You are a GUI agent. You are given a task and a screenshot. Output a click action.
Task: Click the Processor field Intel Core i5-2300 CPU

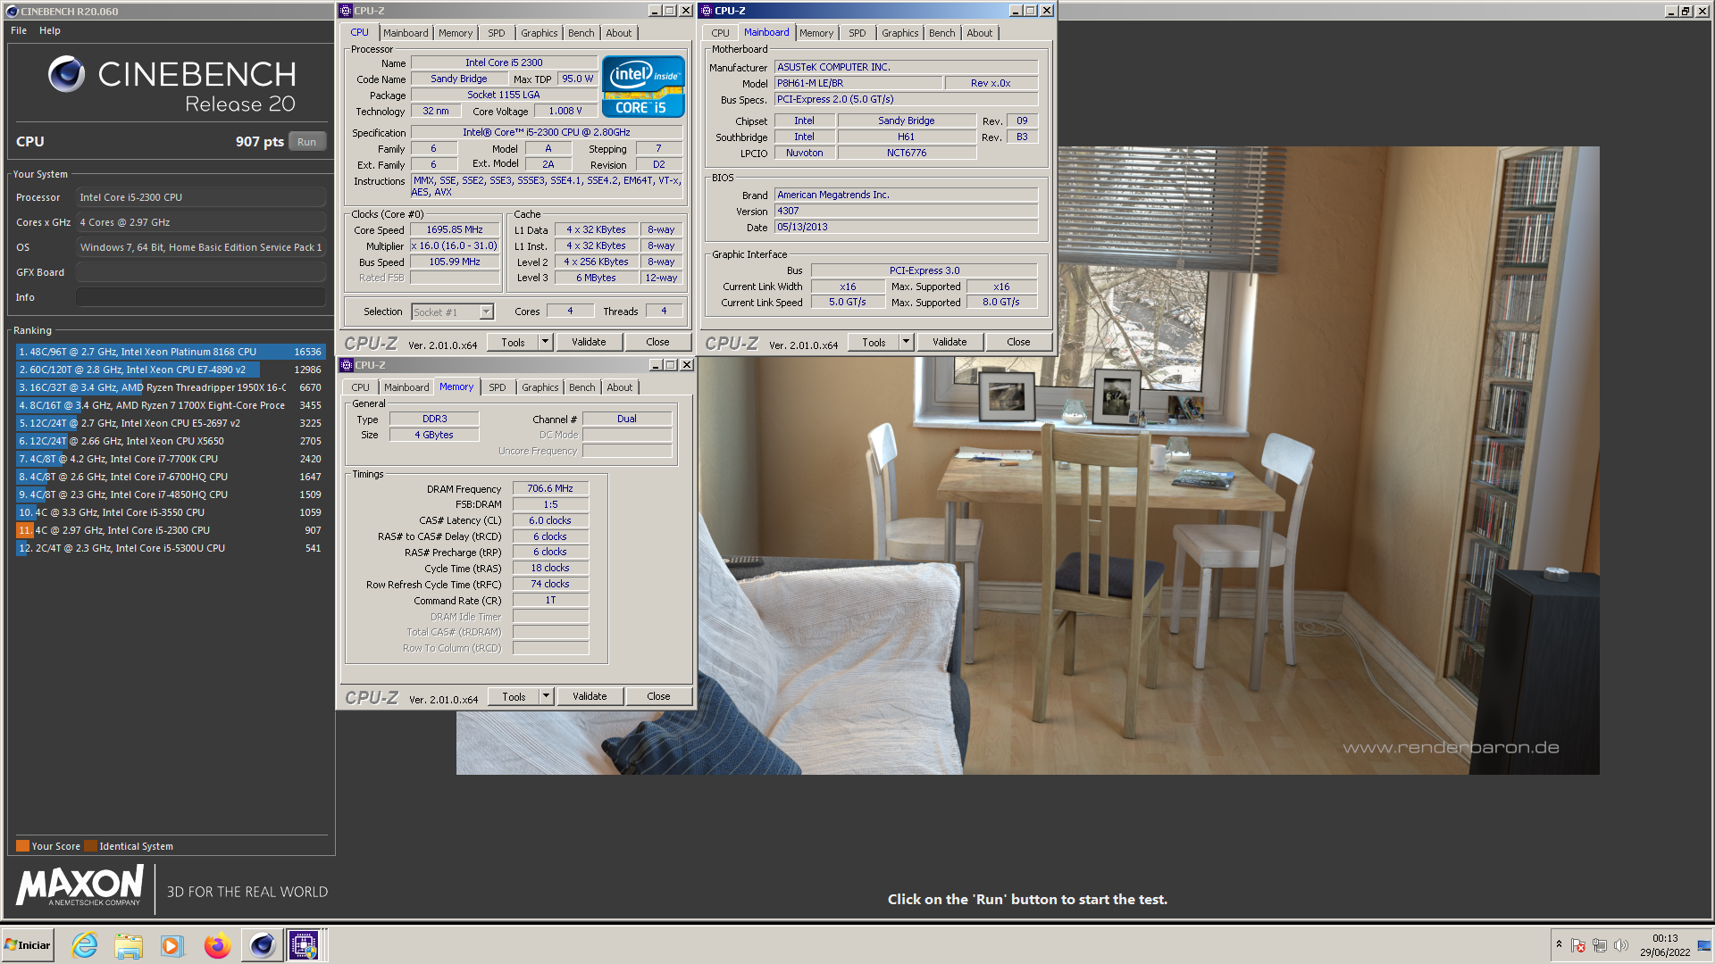[x=201, y=197]
